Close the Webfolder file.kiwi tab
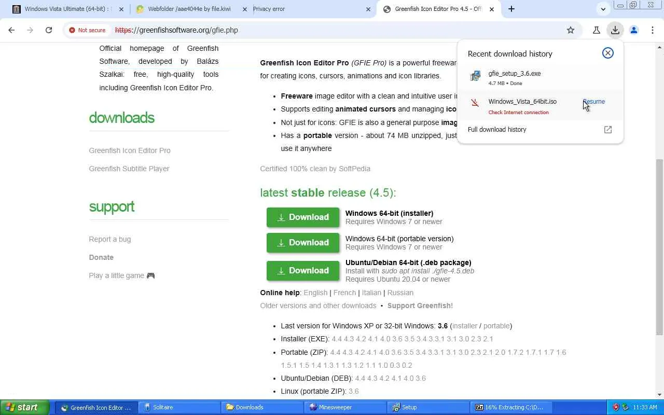Screen dimensions: 664x415 (245, 9)
